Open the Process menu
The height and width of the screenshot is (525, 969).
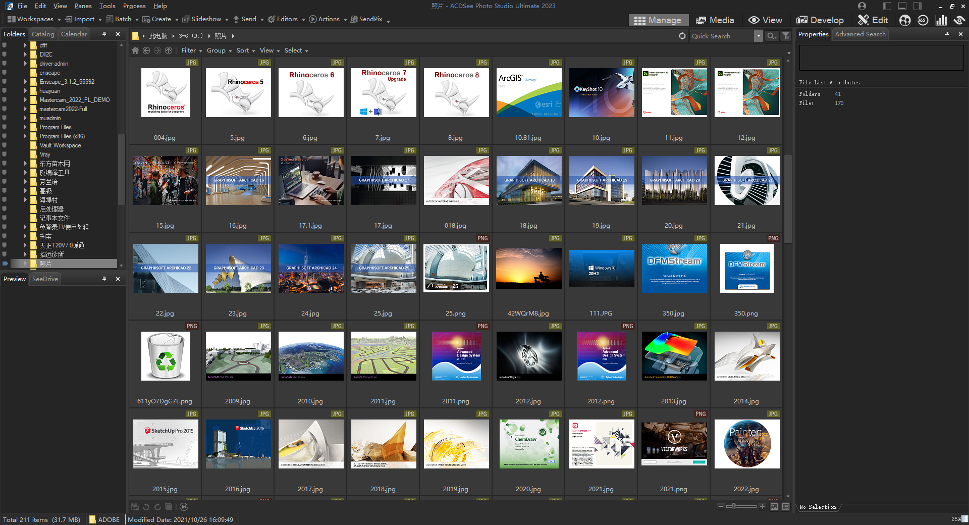click(134, 6)
